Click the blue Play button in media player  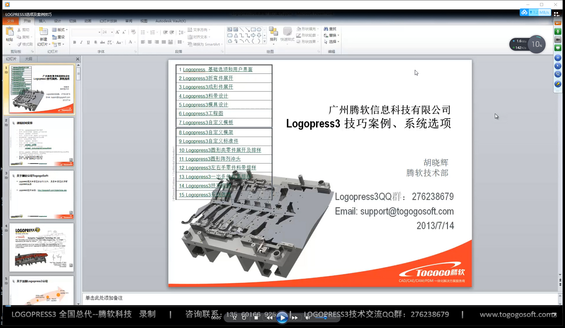pyautogui.click(x=282, y=318)
